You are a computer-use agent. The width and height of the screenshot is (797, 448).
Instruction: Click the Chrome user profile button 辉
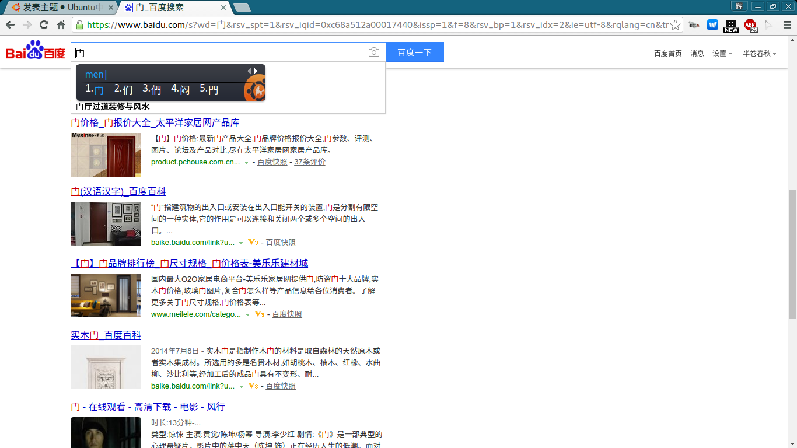(739, 6)
